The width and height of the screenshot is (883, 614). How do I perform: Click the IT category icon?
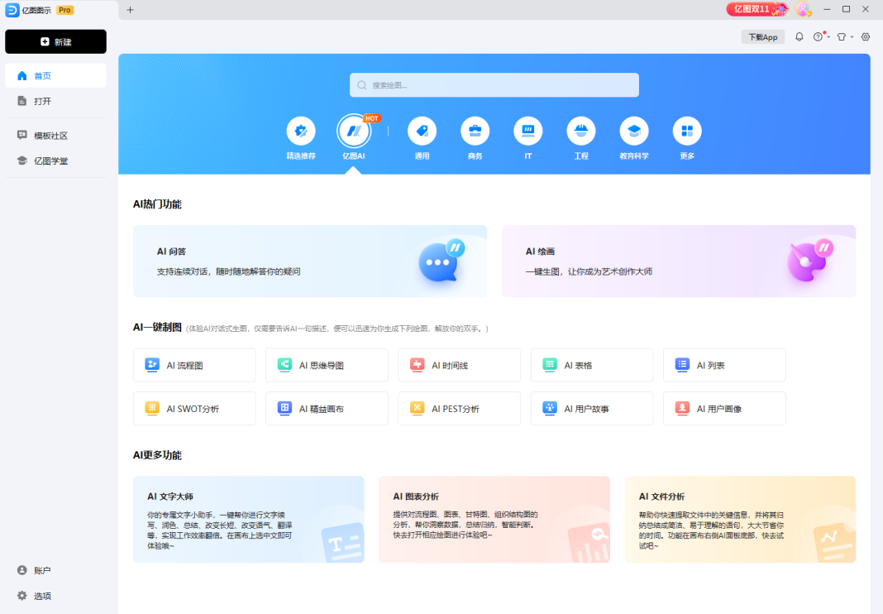tap(527, 131)
